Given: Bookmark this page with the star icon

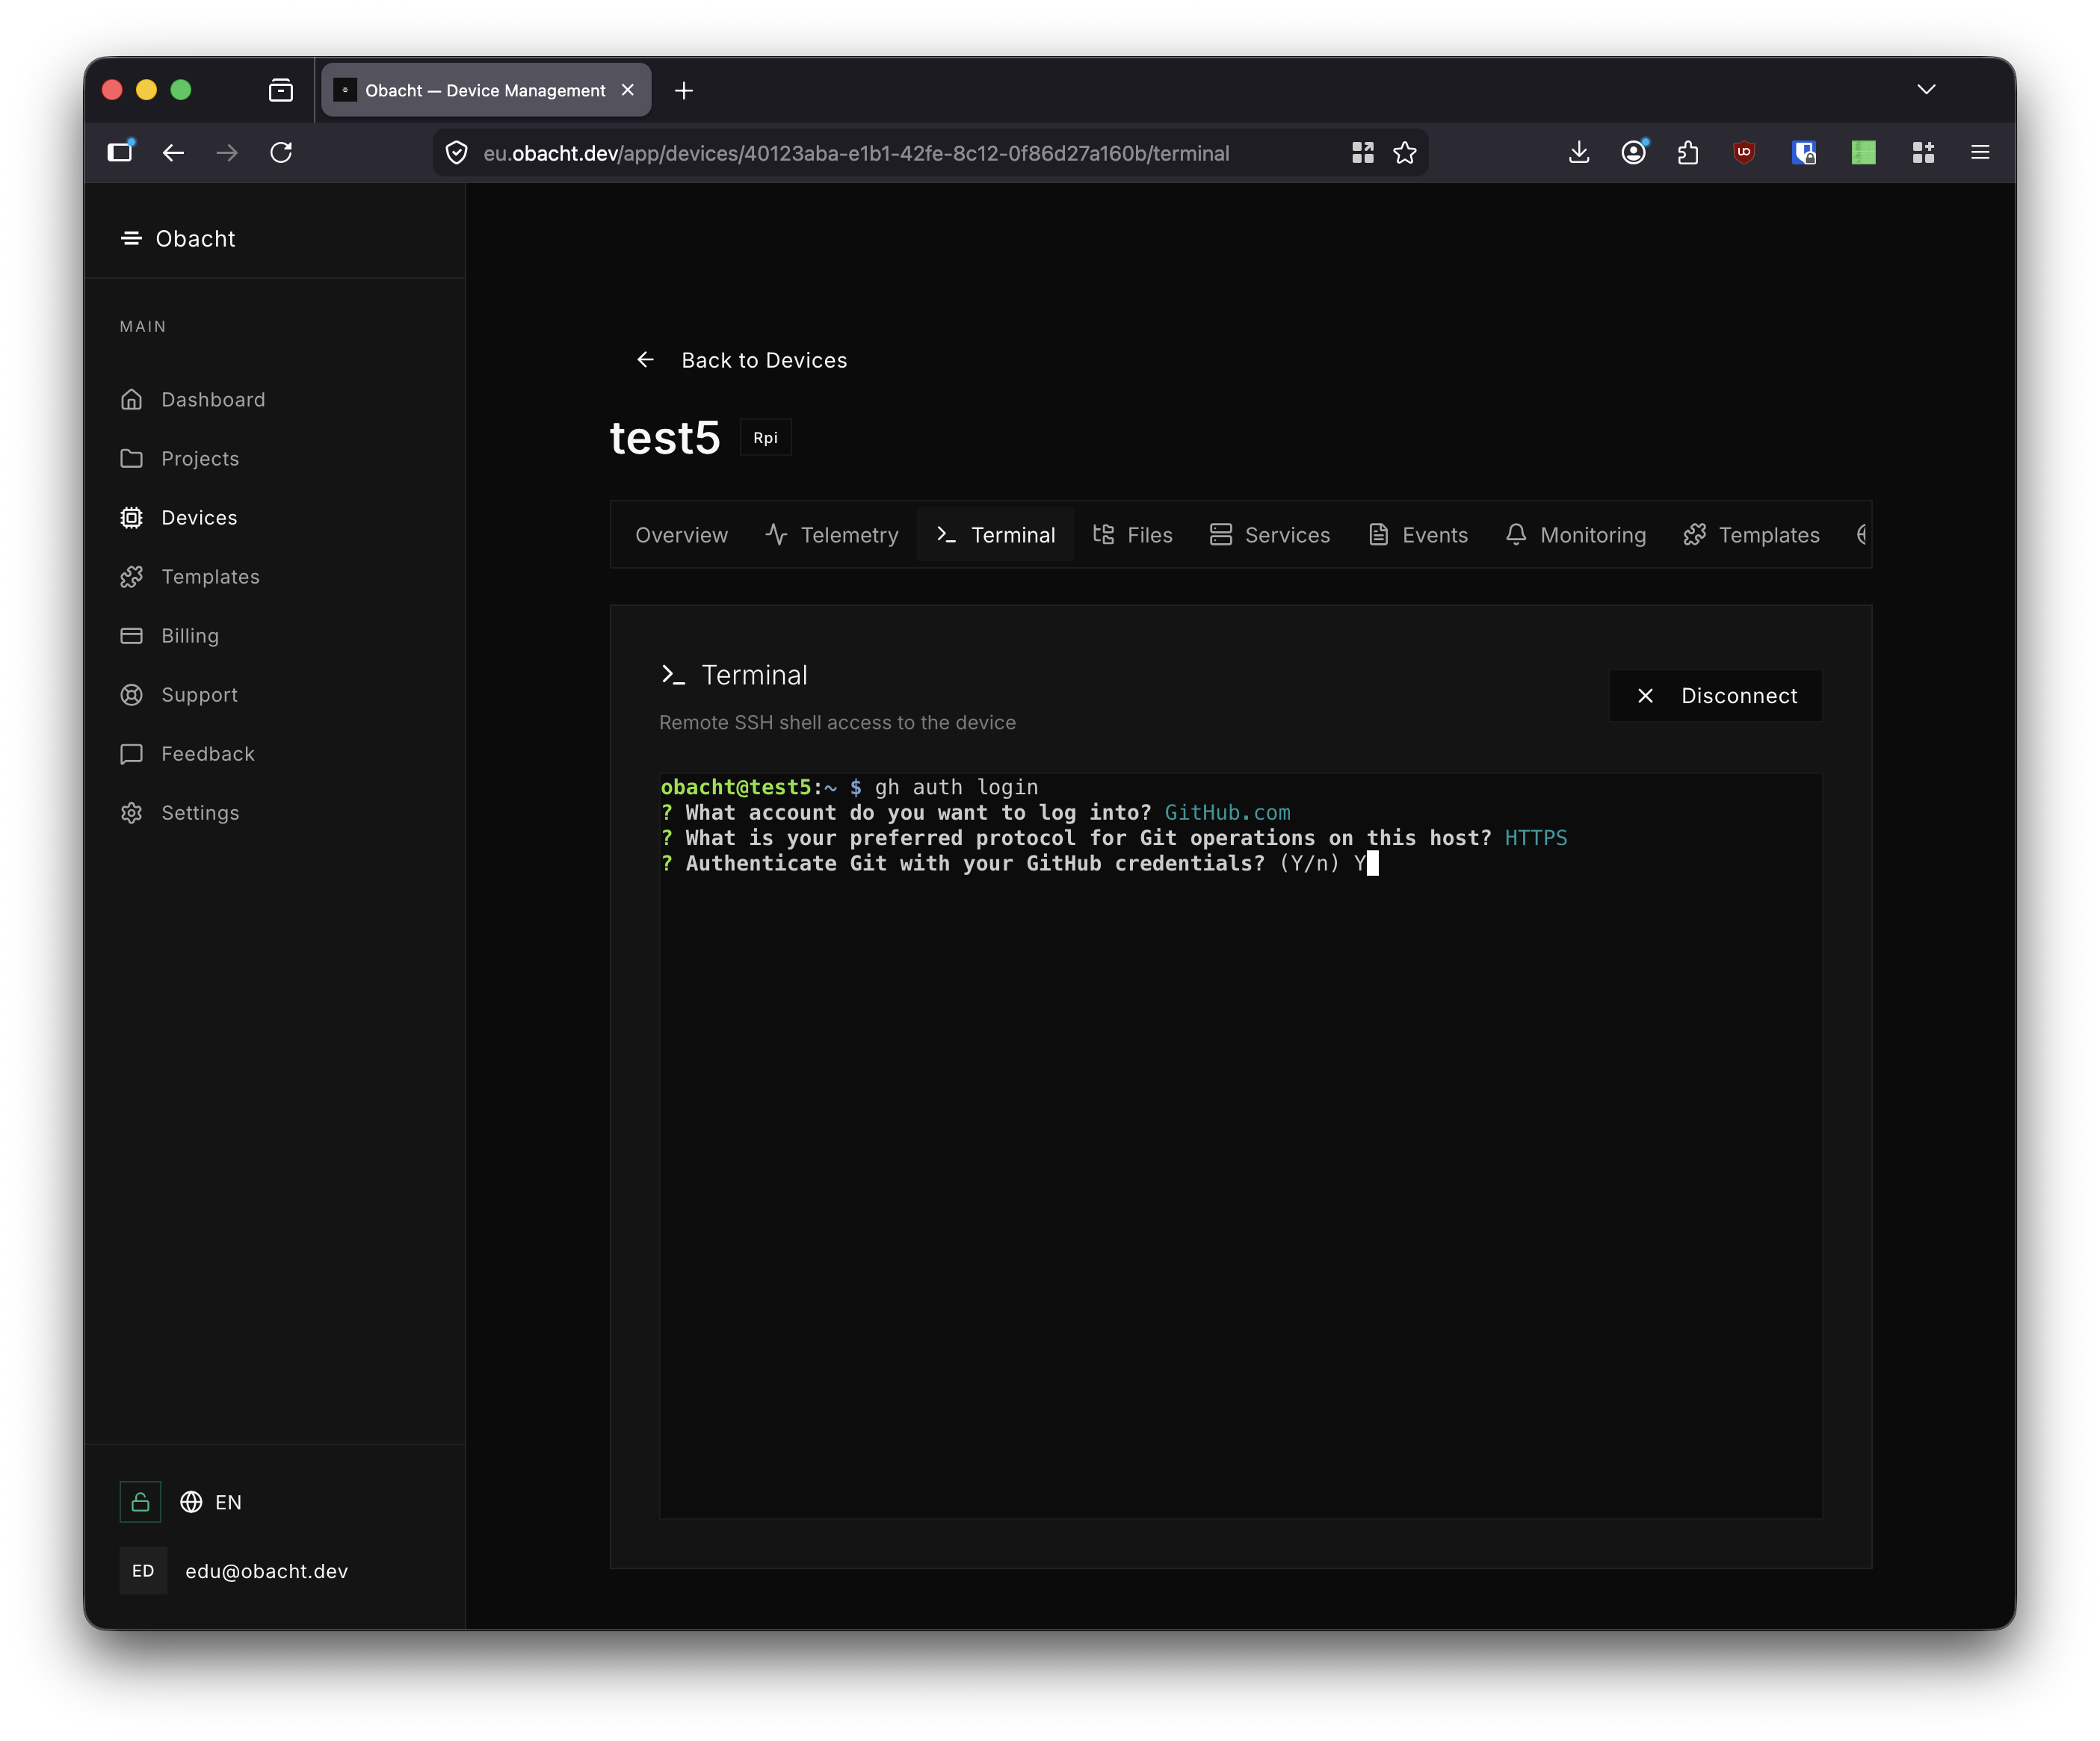Looking at the screenshot, I should [x=1405, y=153].
